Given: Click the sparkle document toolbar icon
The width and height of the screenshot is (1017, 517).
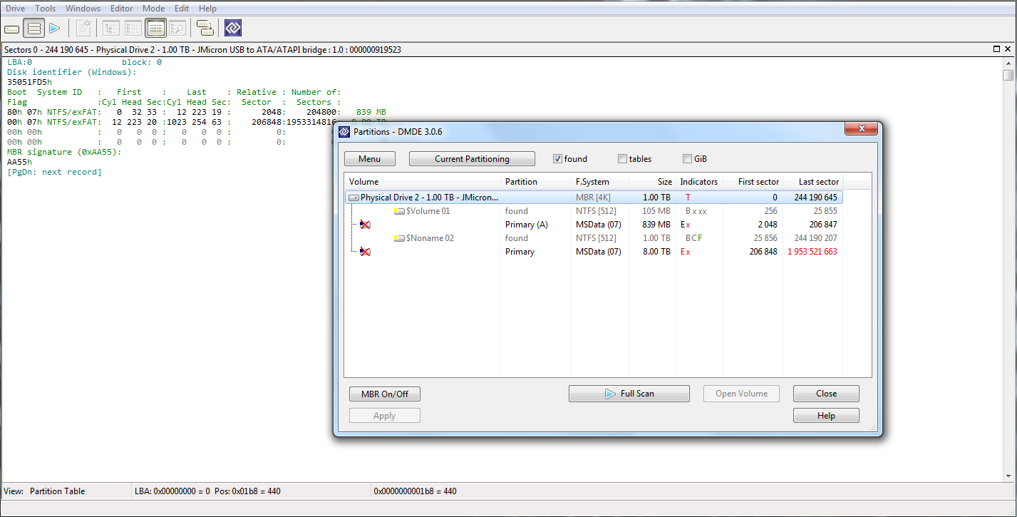Looking at the screenshot, I should tap(84, 29).
